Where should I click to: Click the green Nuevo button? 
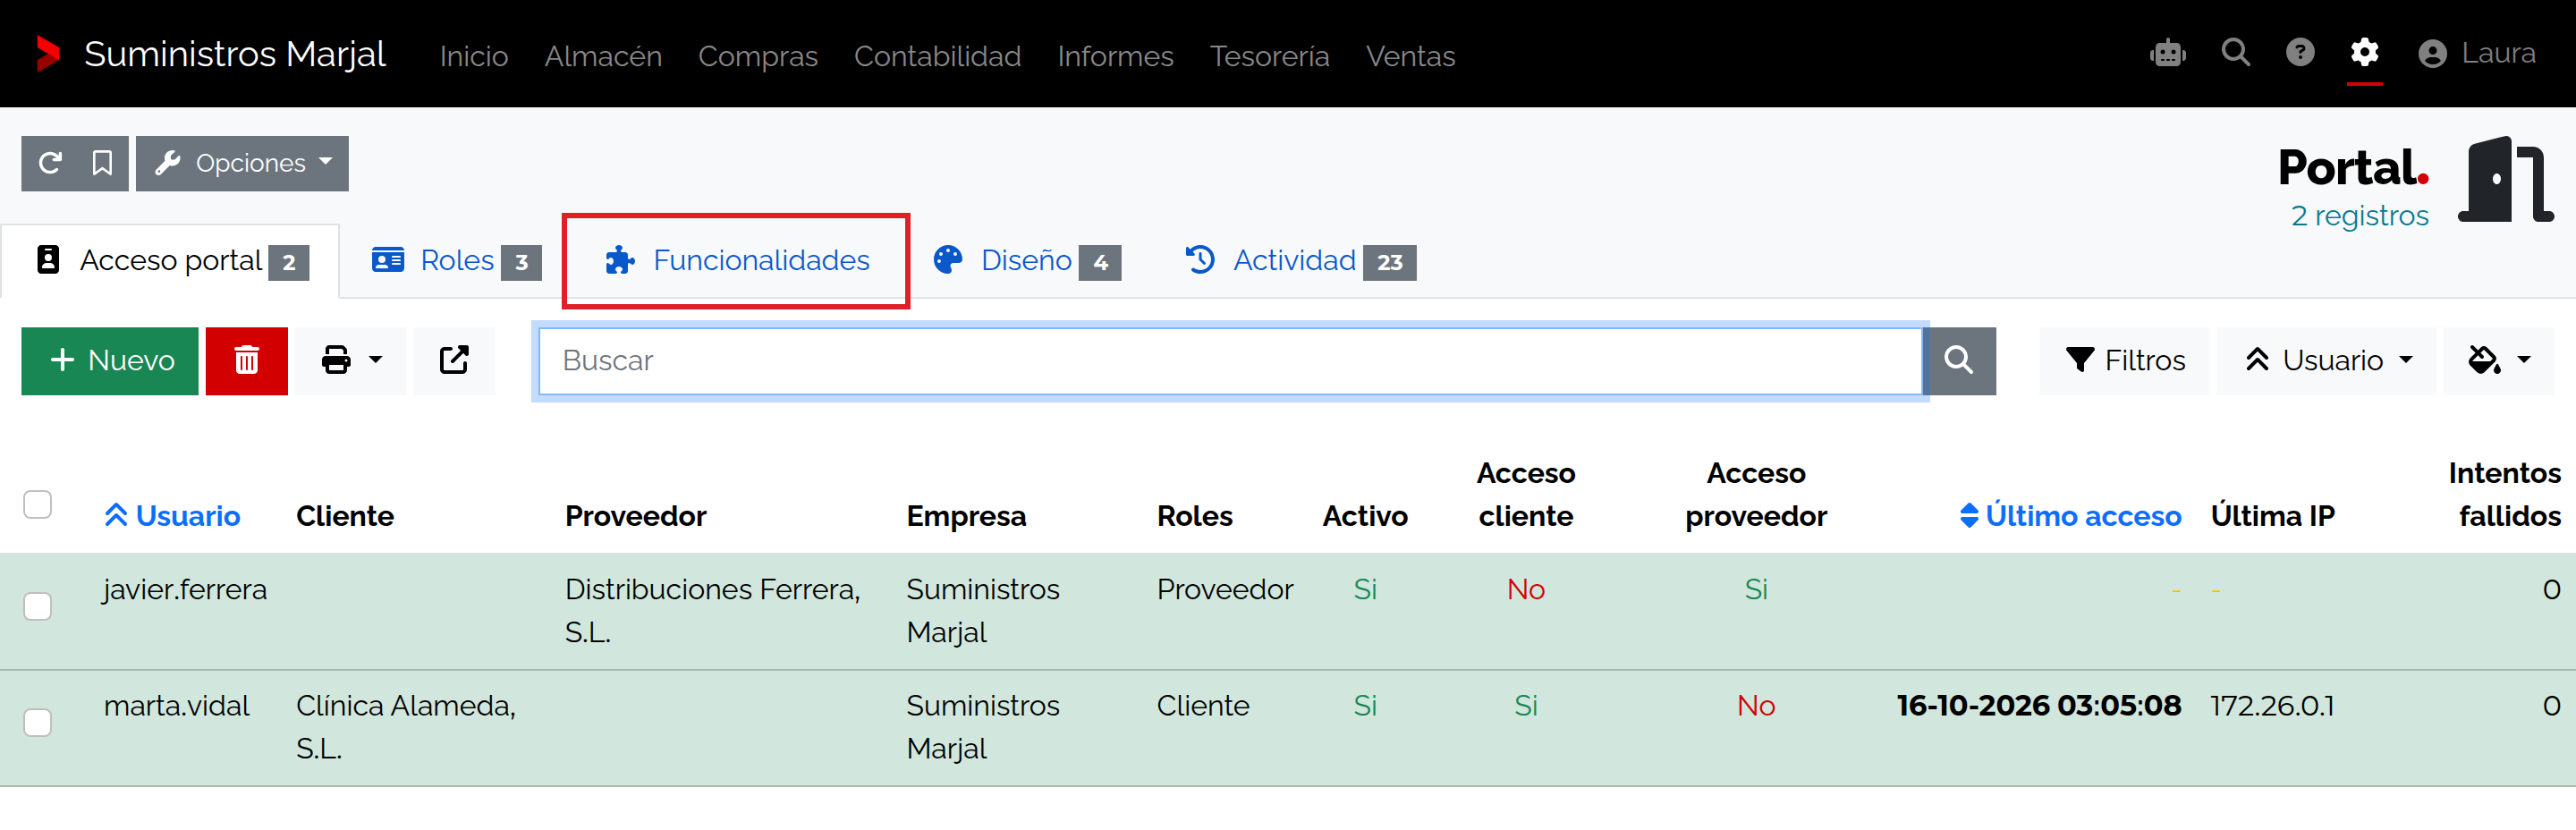110,360
